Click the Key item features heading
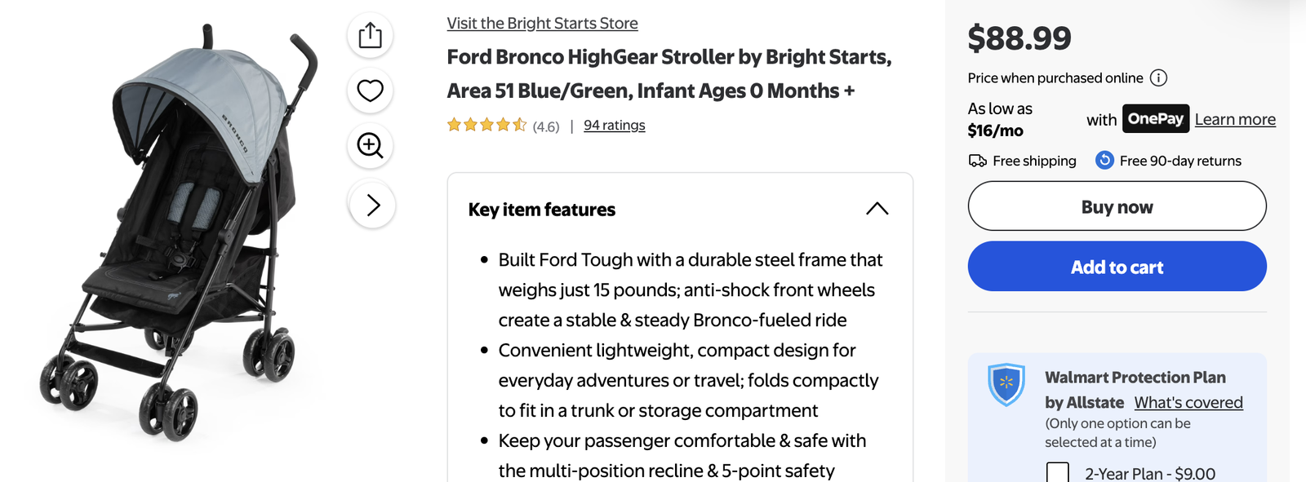 [542, 210]
